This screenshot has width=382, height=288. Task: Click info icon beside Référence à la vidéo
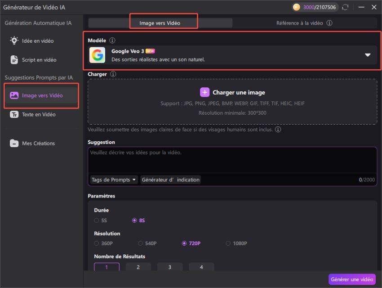point(329,23)
